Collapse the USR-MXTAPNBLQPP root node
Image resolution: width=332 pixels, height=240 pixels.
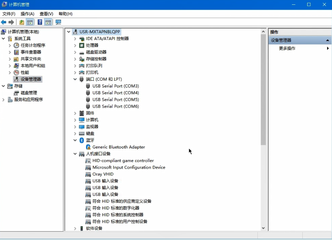[x=69, y=32]
